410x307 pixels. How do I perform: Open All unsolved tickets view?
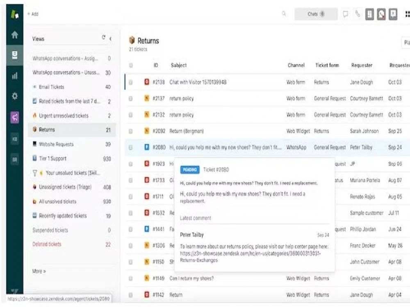point(71,201)
